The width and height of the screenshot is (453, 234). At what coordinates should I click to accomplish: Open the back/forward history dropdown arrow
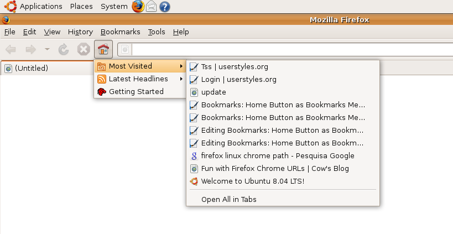click(x=47, y=49)
